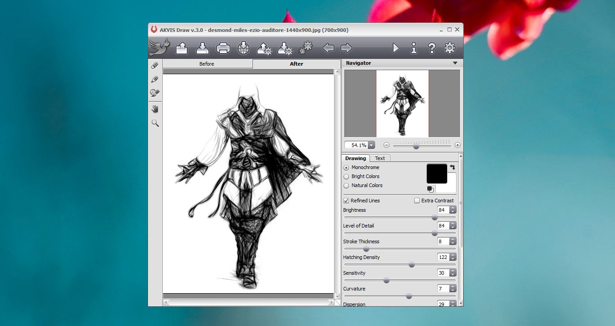
Task: Select the Bright Colors radio button
Action: click(346, 177)
